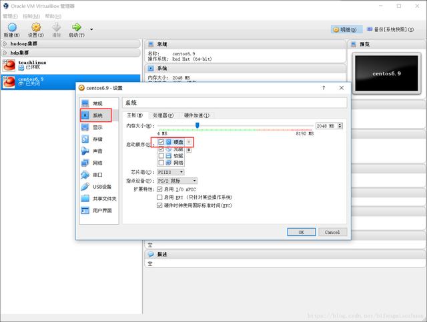The width and height of the screenshot is (427, 322).
Task: Click the boot order move-down arrow button
Action: pyautogui.click(x=189, y=150)
